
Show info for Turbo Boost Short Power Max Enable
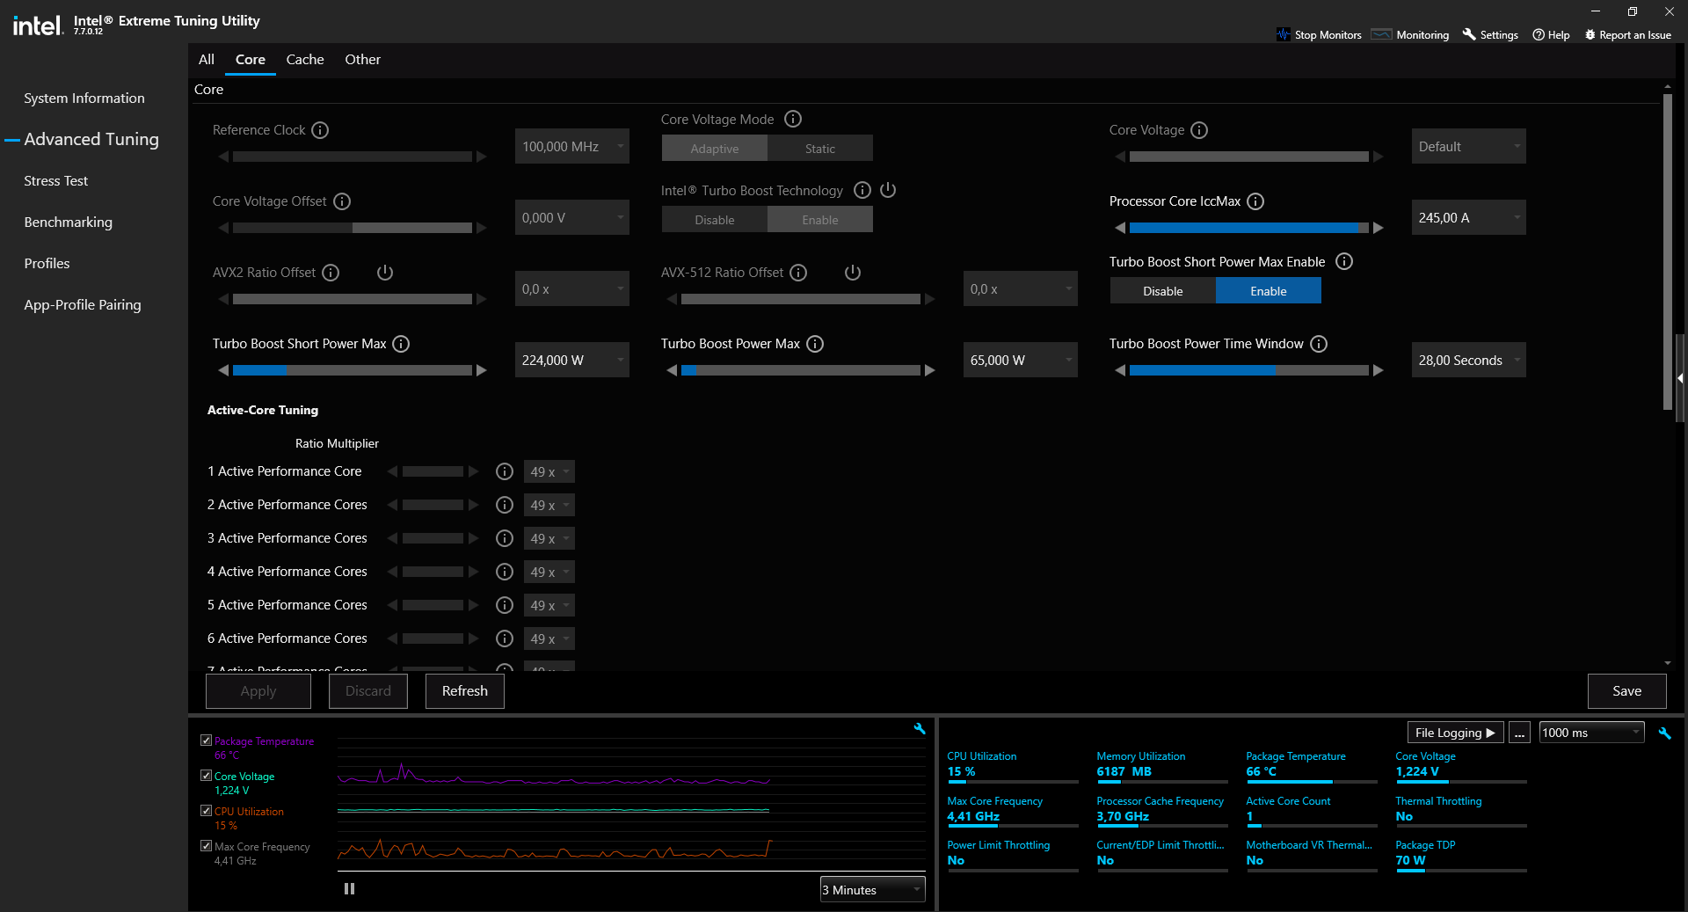point(1344,261)
